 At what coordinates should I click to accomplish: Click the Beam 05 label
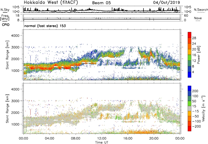click(x=101, y=3)
